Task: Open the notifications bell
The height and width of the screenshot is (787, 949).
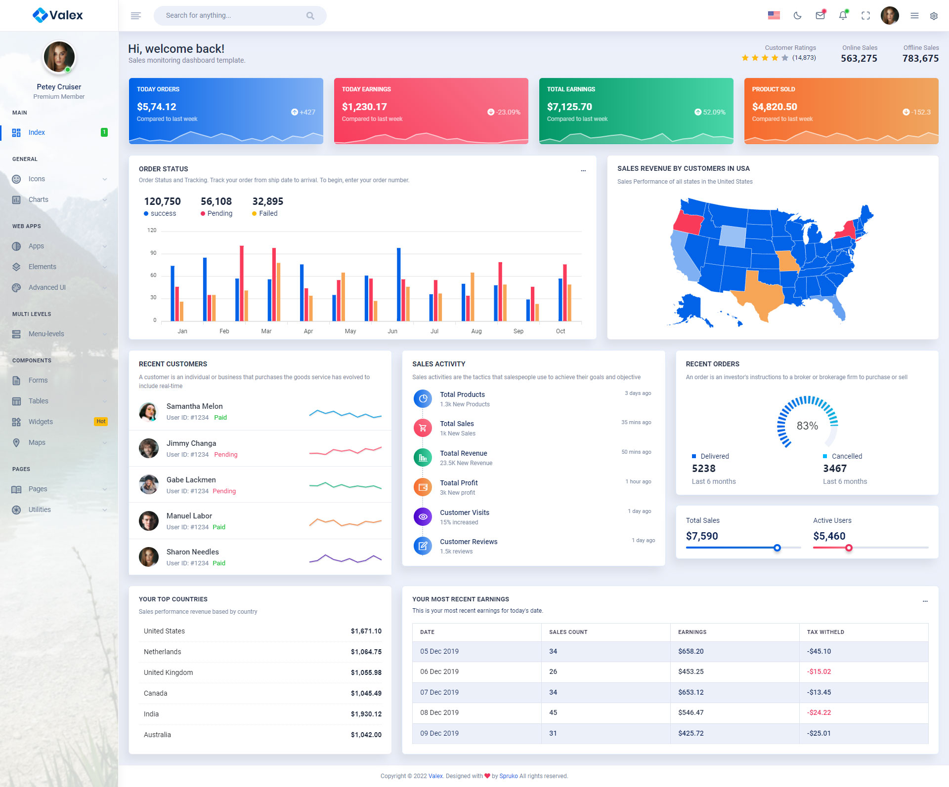Action: [x=843, y=16]
